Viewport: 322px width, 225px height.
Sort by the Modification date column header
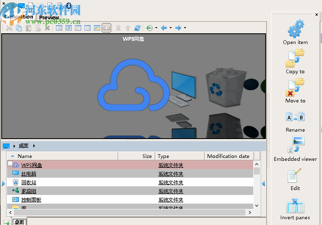tap(229, 156)
